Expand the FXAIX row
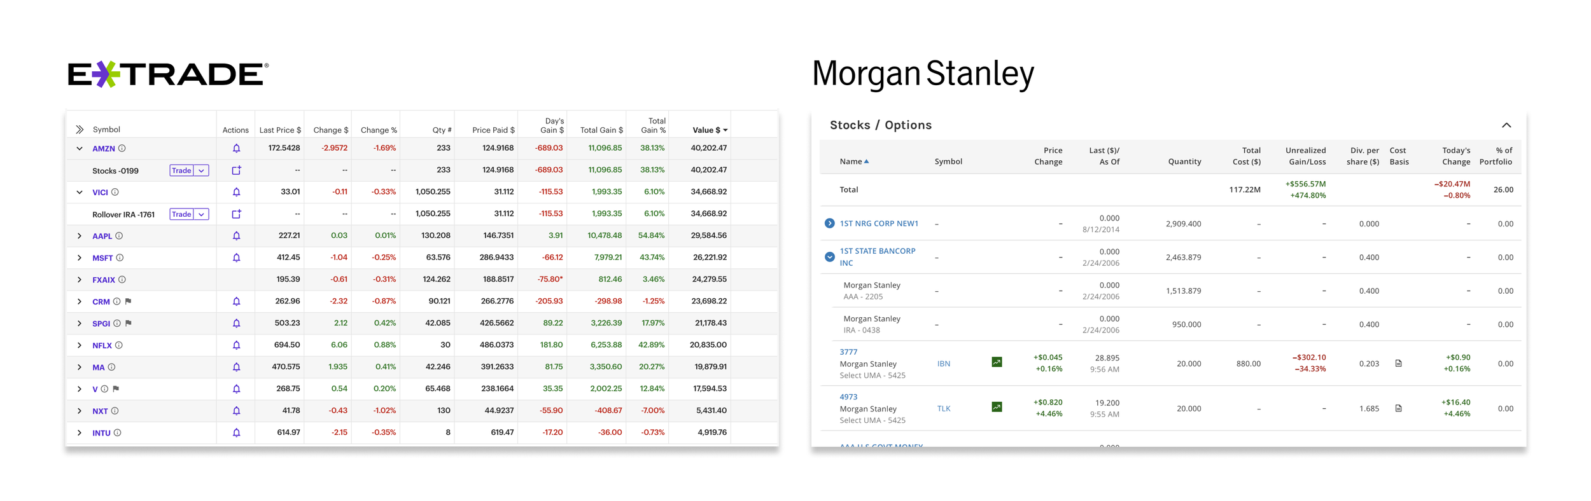 (80, 280)
